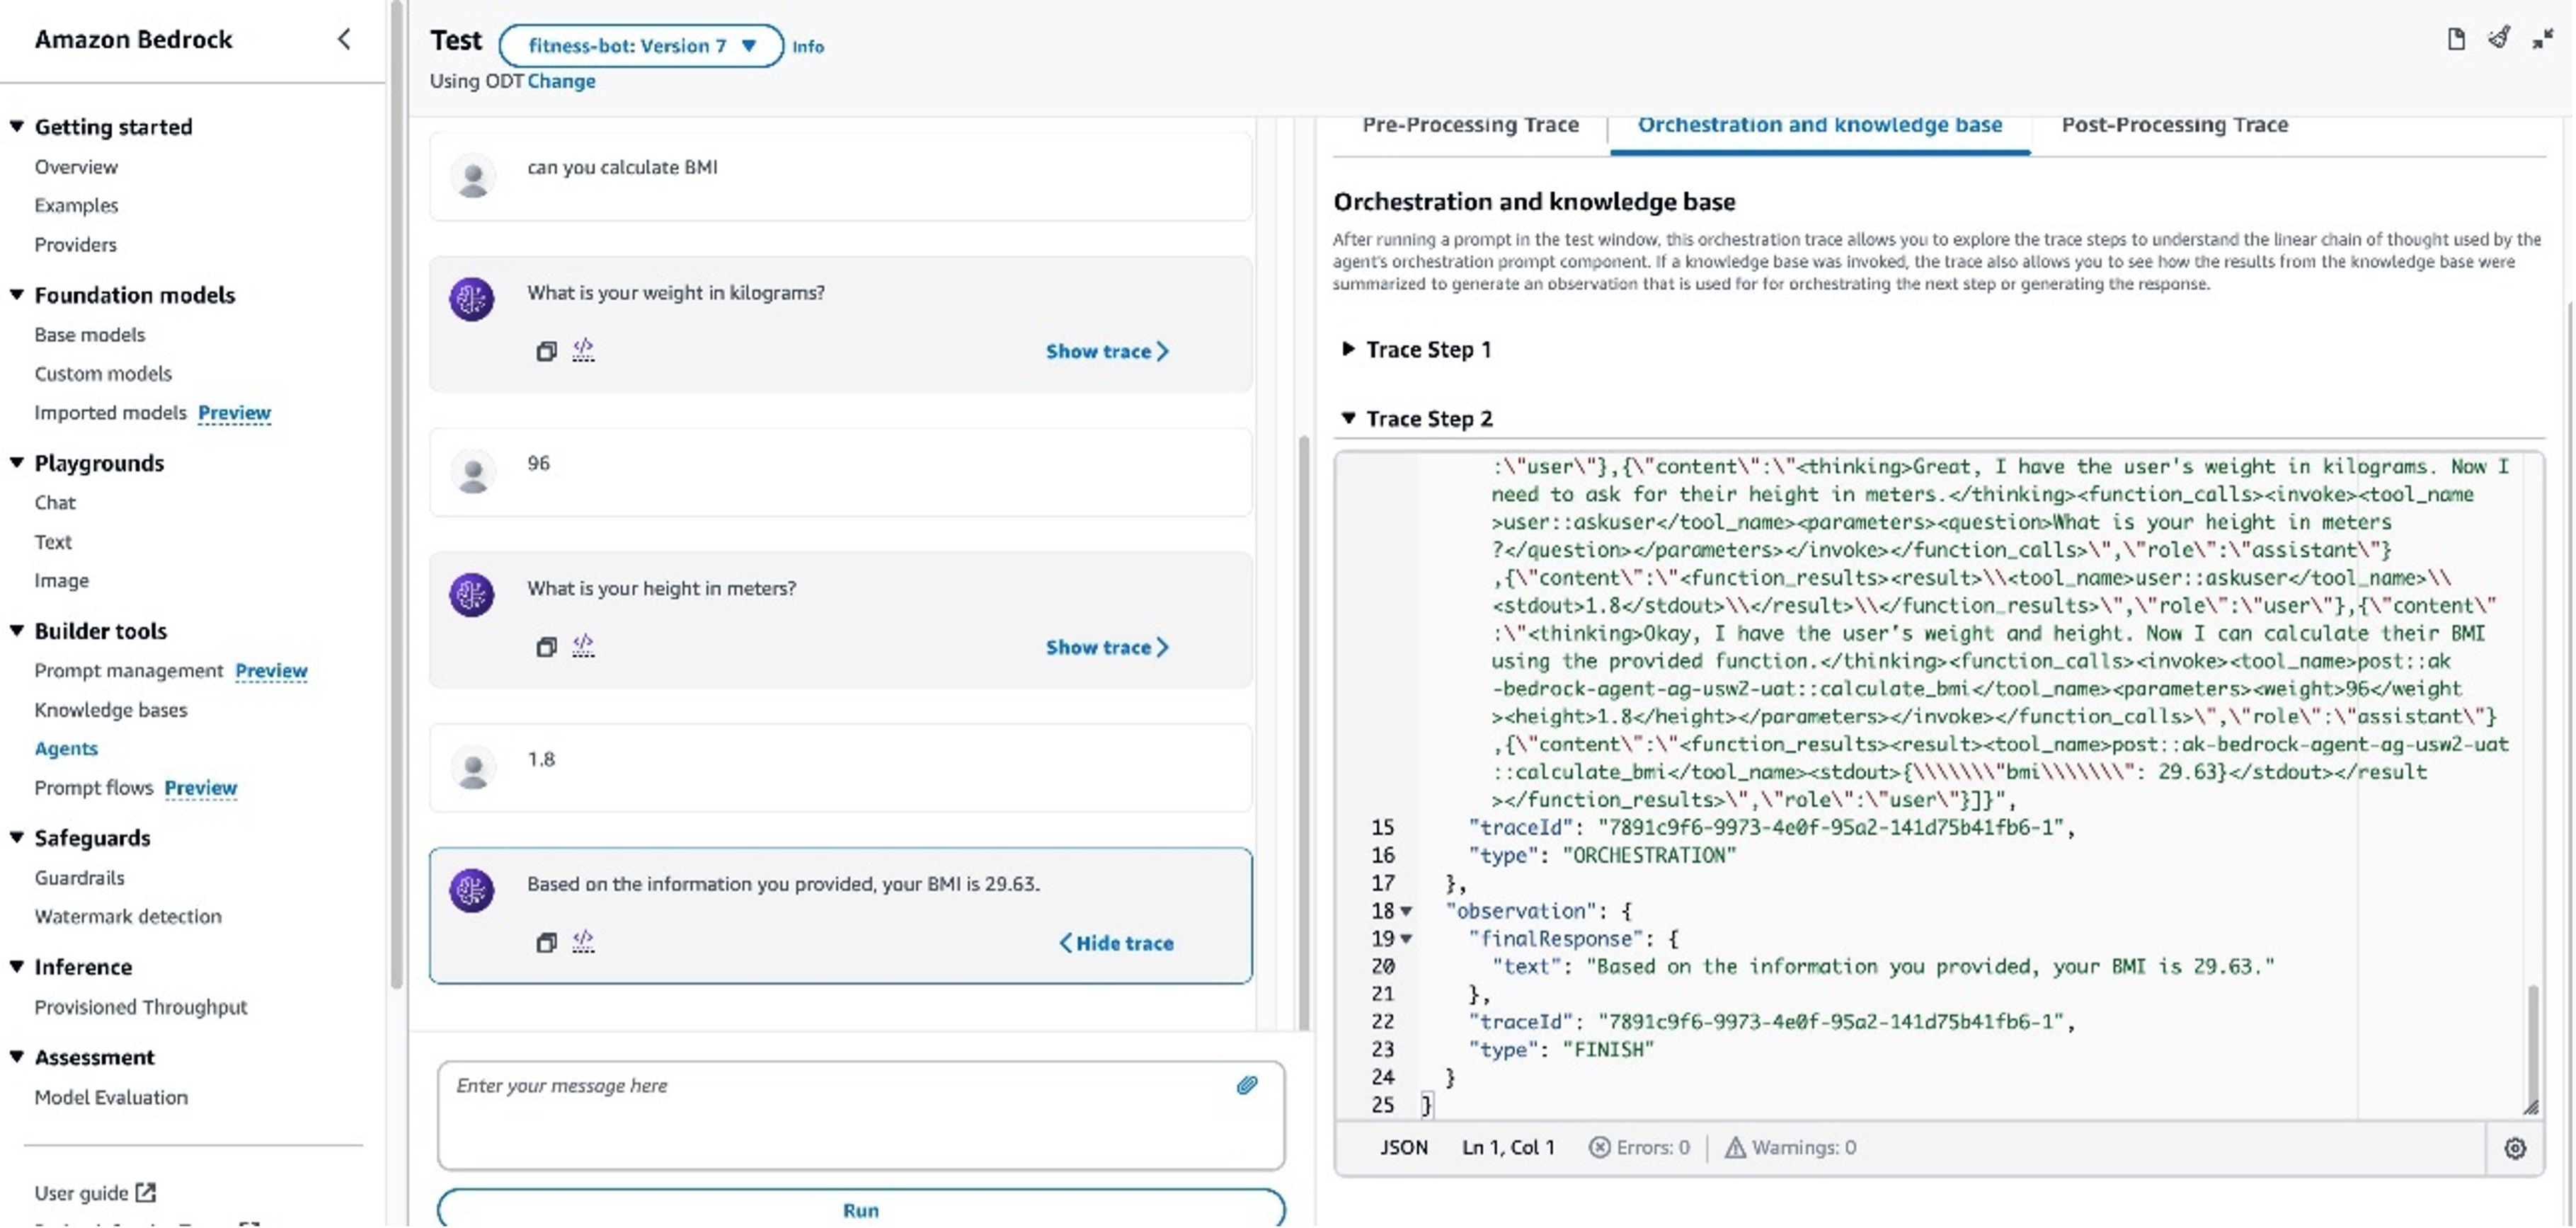This screenshot has width=2576, height=1228.
Task: Click the chat conversation scrollbar
Action: click(1303, 733)
